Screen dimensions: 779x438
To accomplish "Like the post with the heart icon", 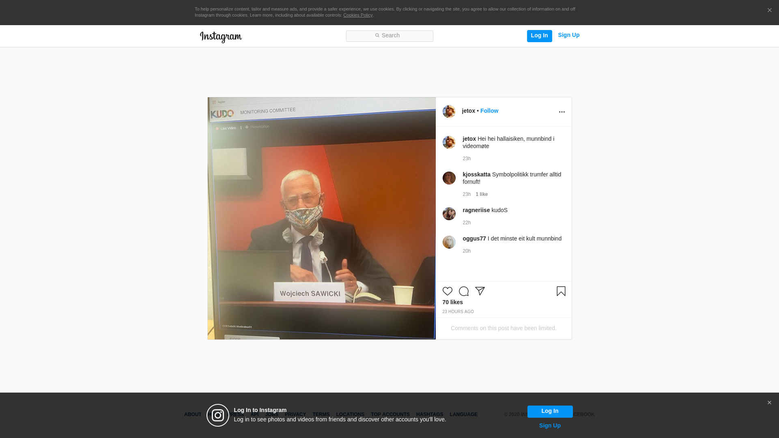I will click(x=447, y=291).
